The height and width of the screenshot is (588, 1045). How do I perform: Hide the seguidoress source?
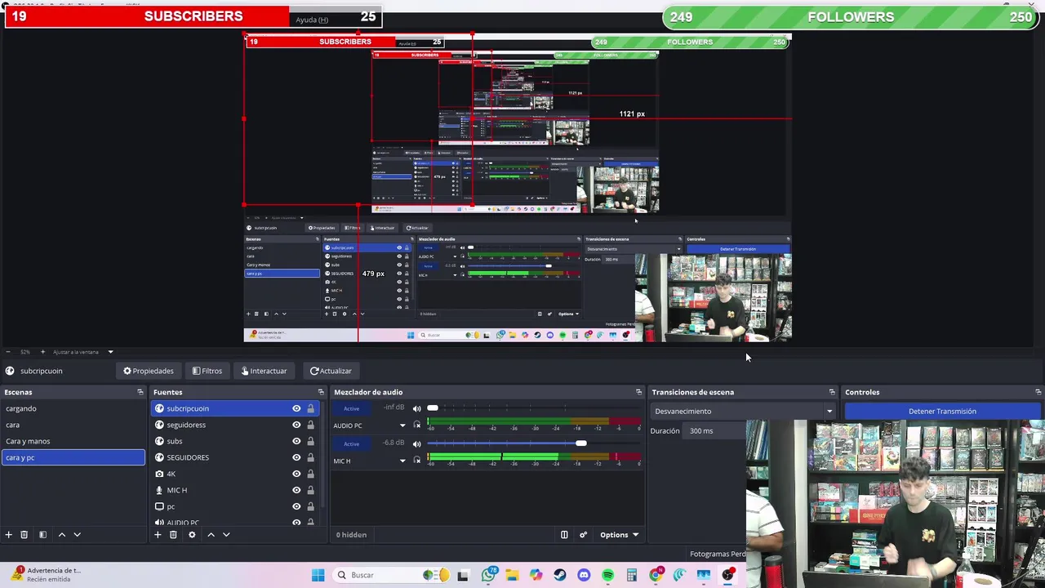296,425
